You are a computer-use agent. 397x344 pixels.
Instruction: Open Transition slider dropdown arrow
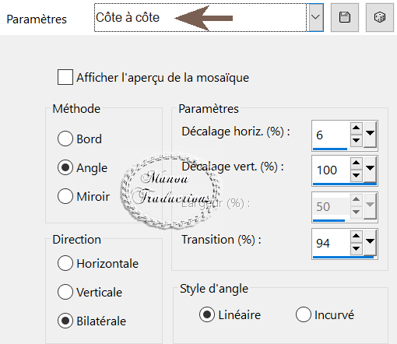point(371,243)
